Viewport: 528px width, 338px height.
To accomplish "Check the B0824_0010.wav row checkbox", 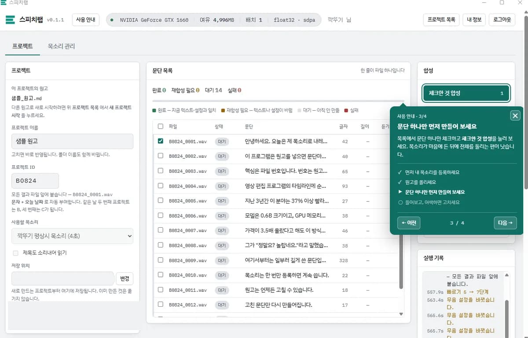I will click(x=160, y=275).
